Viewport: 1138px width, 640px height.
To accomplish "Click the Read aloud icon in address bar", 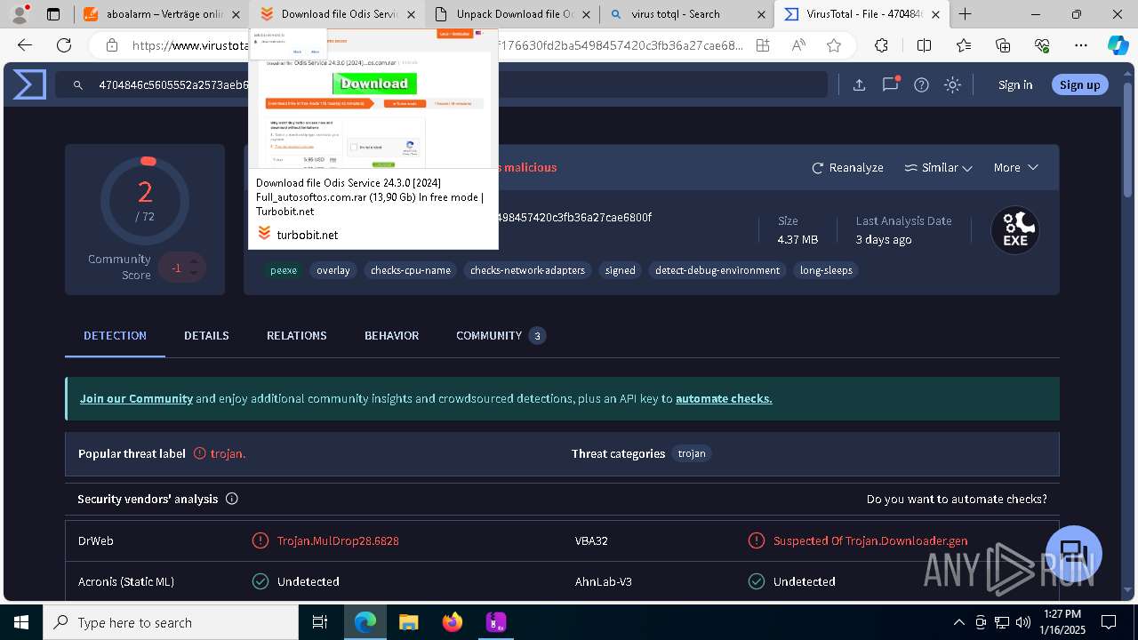I will click(x=798, y=46).
